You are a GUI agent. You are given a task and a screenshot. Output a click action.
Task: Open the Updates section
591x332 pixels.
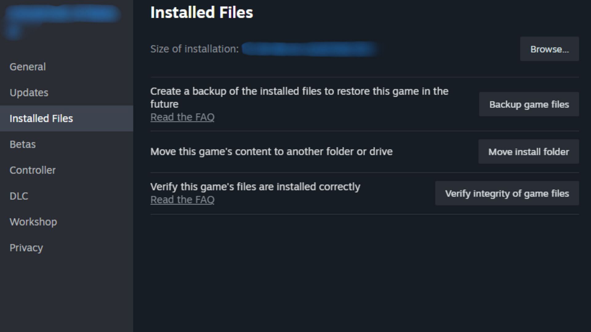29,93
